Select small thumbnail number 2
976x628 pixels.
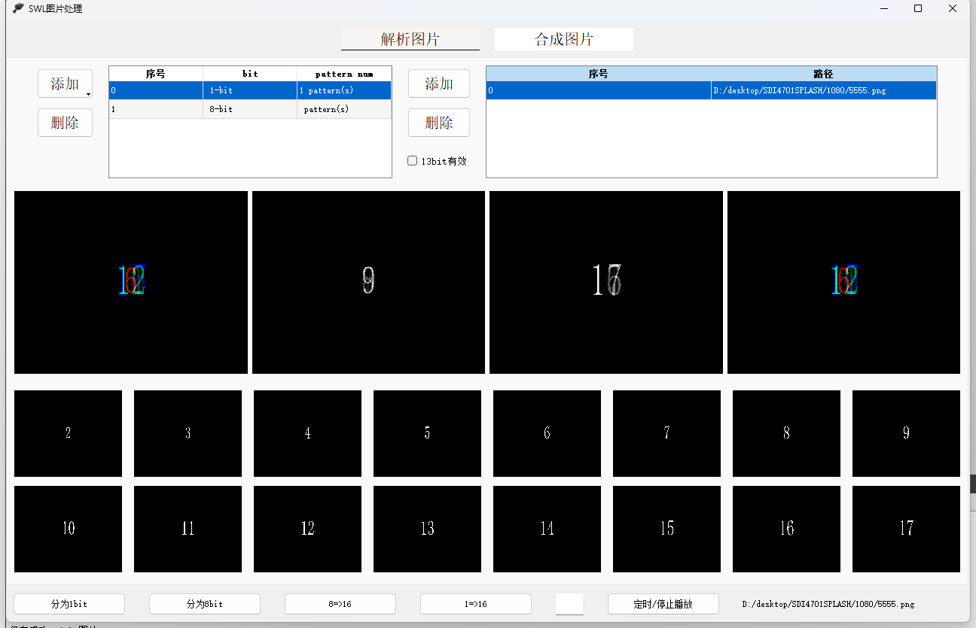[68, 433]
